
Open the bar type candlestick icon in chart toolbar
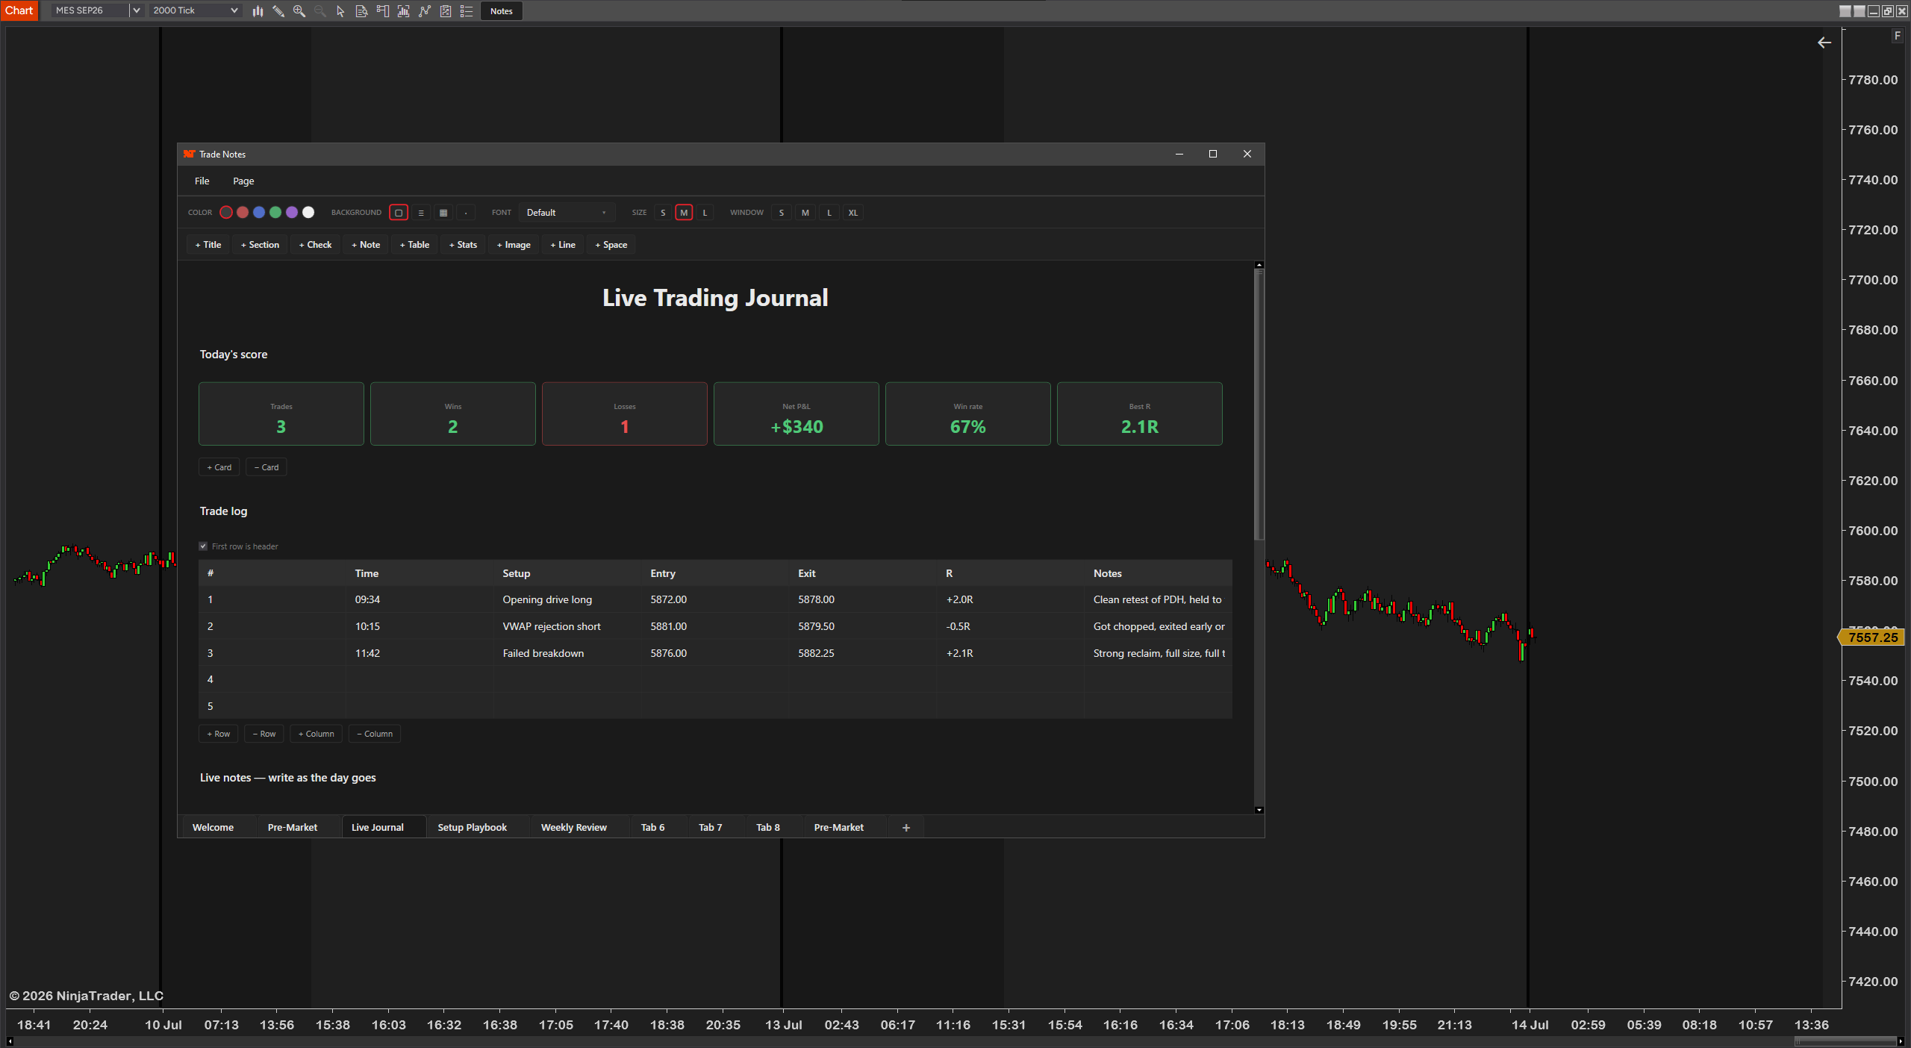pos(258,10)
